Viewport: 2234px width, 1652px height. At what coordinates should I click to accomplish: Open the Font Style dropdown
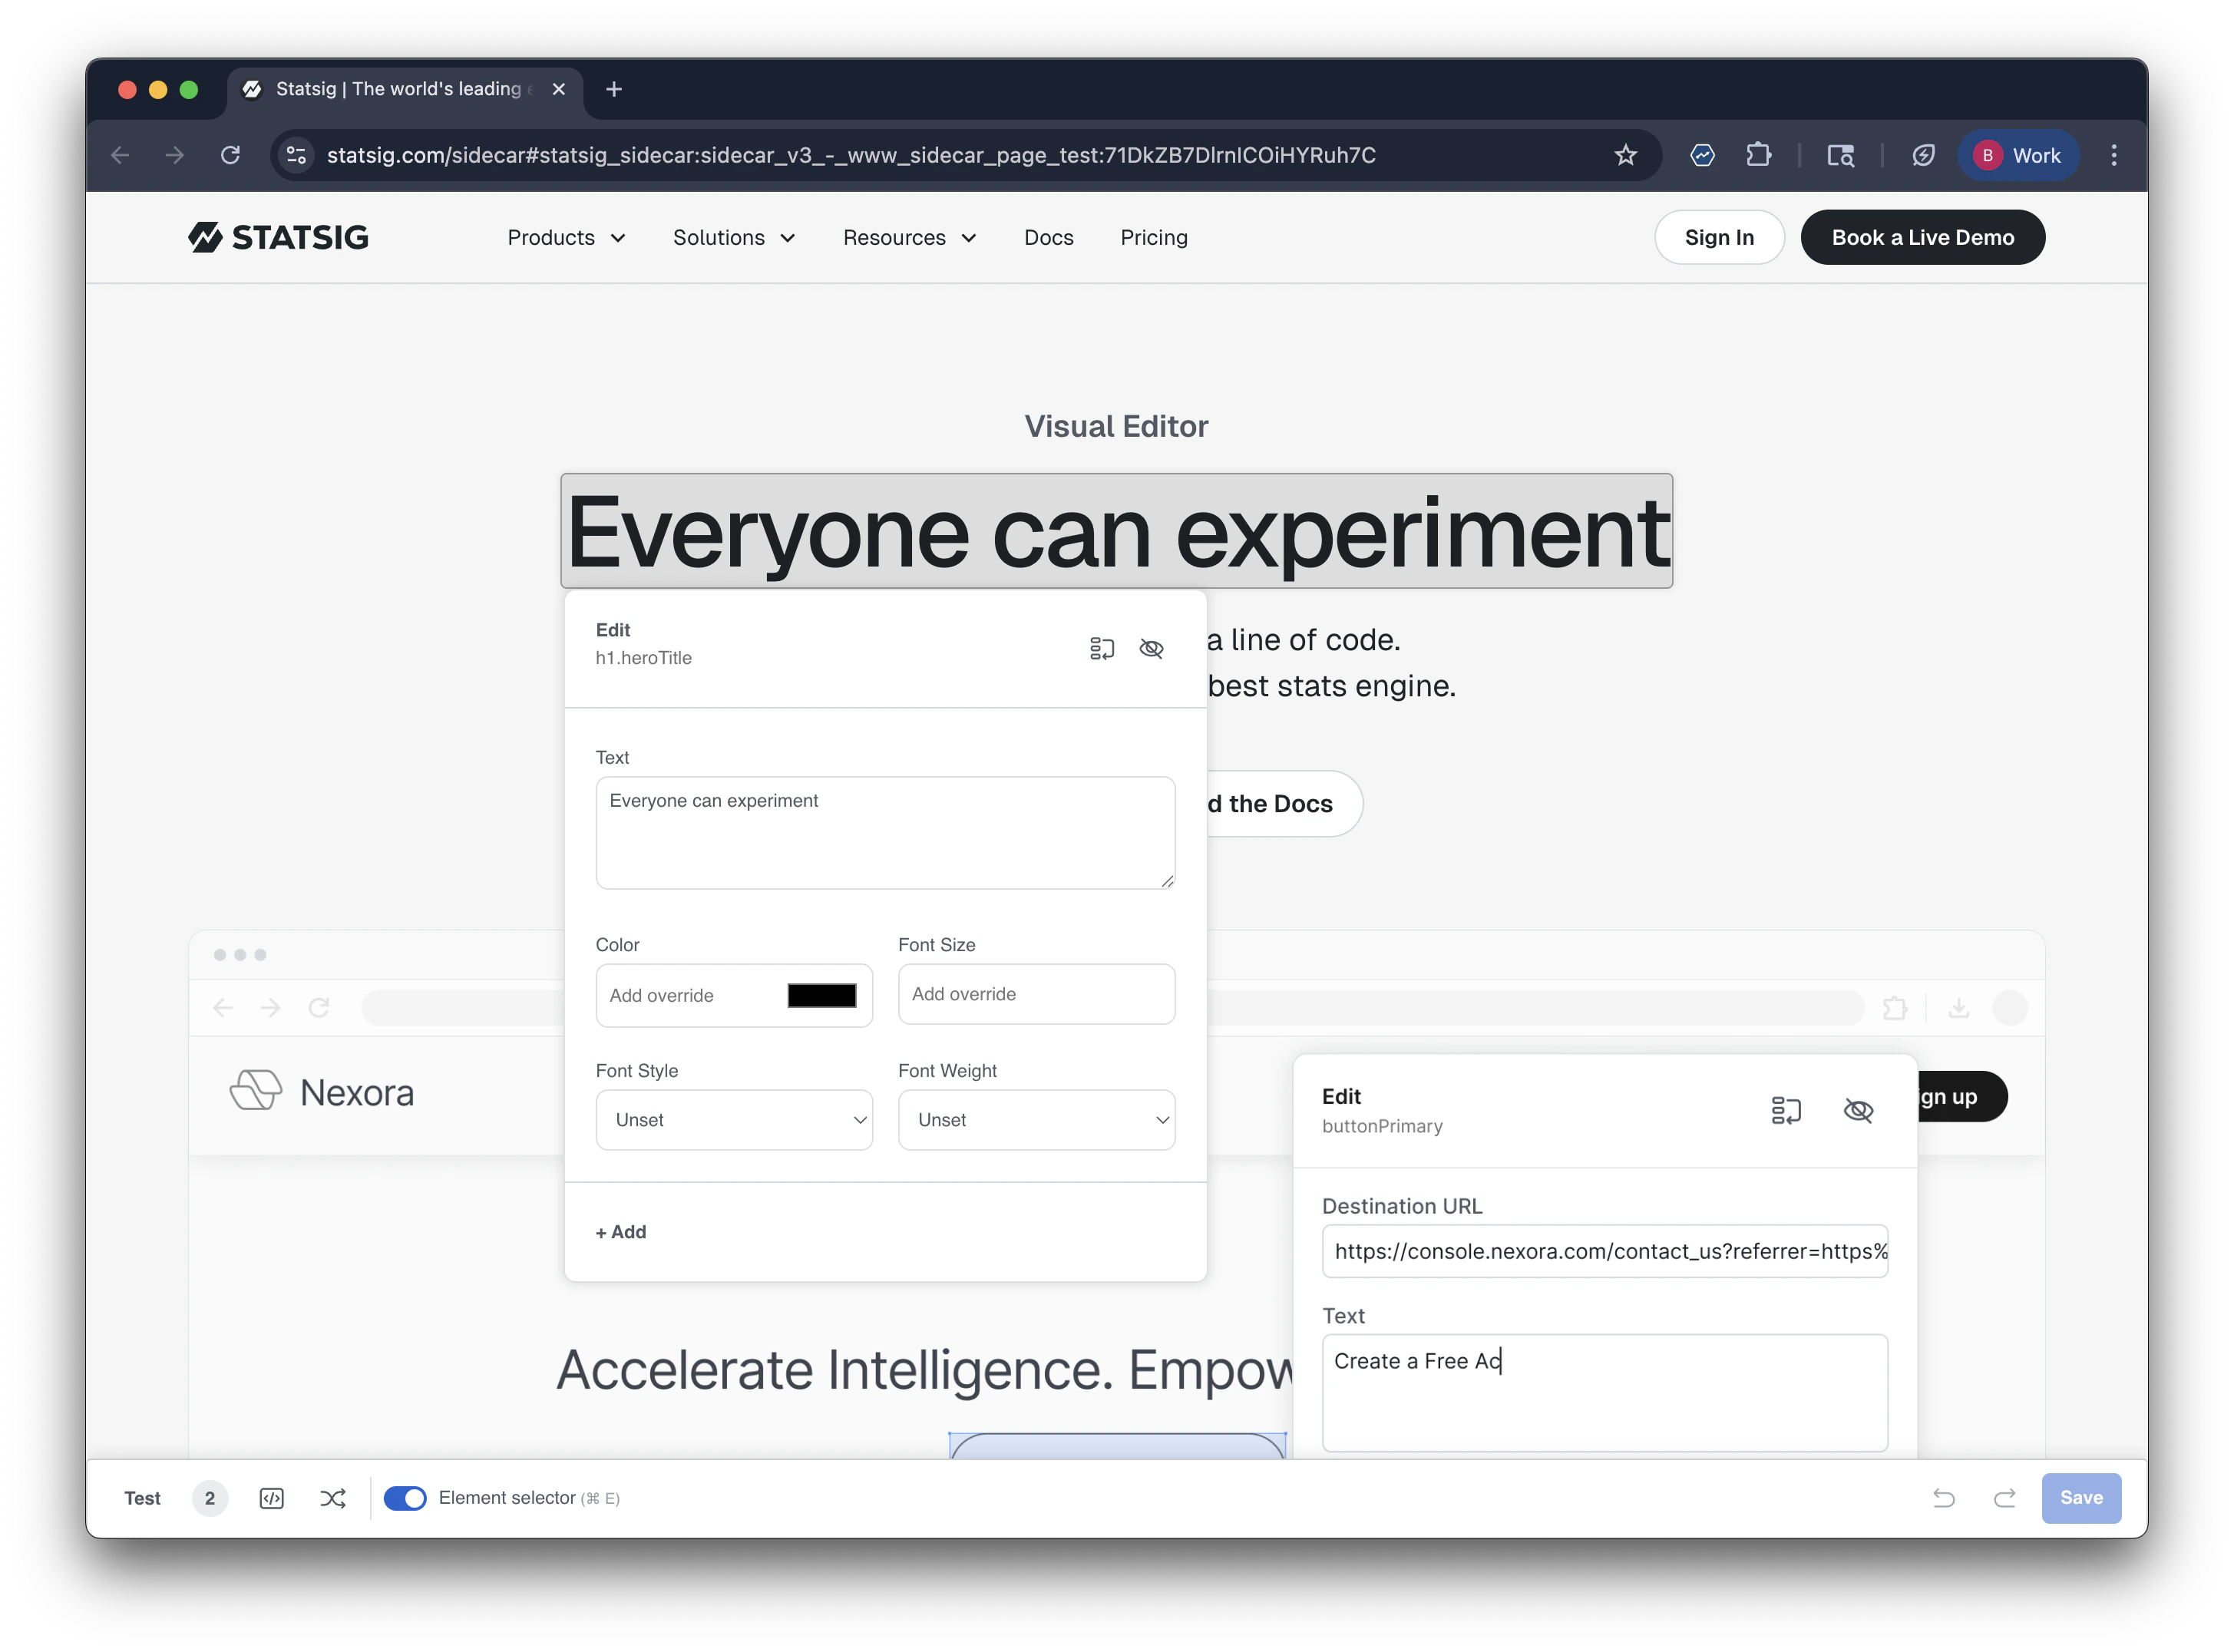(734, 1119)
